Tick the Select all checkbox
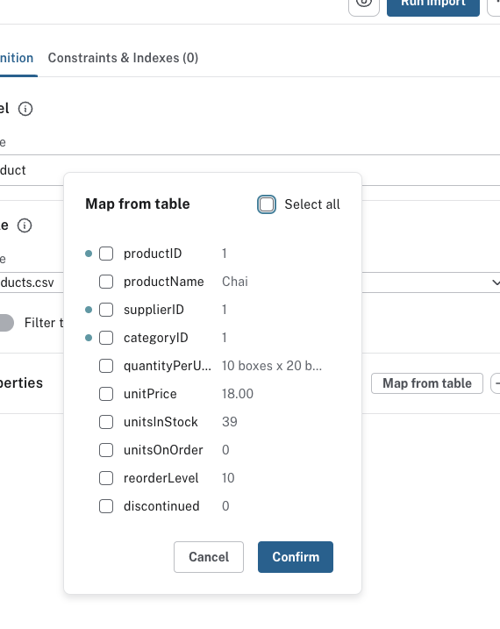This screenshot has height=629, width=500. (x=267, y=204)
